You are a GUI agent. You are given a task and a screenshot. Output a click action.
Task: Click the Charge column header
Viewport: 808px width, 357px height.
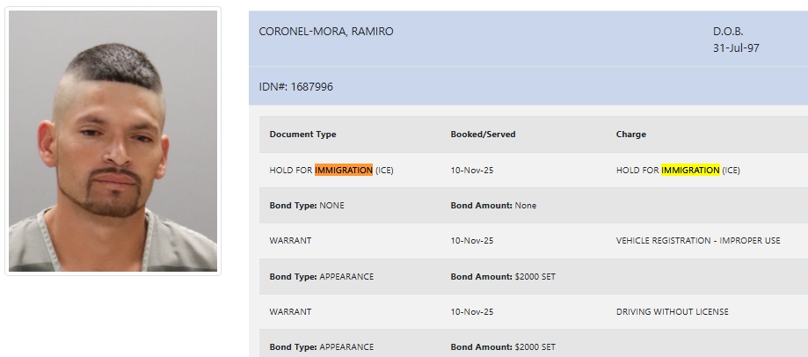630,135
